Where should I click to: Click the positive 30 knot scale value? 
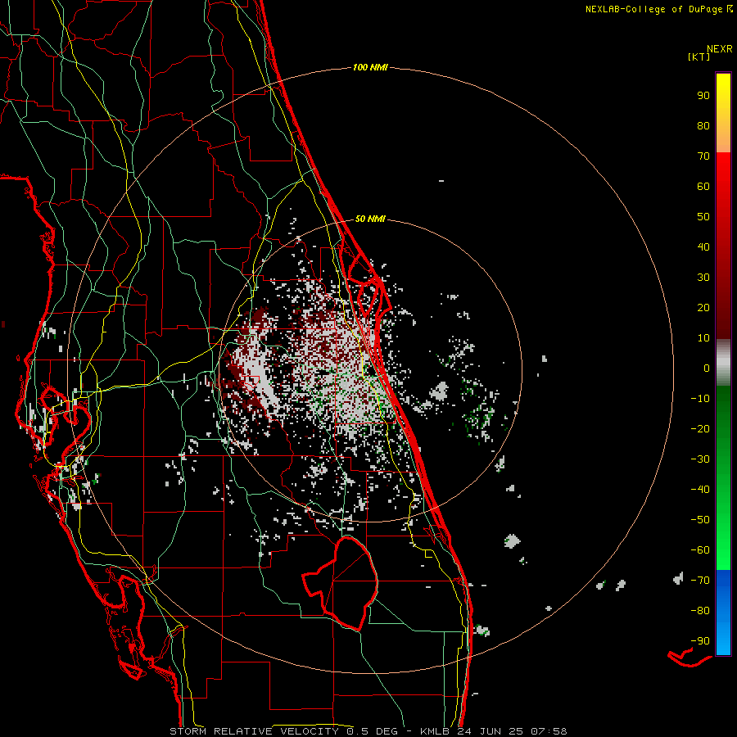703,278
